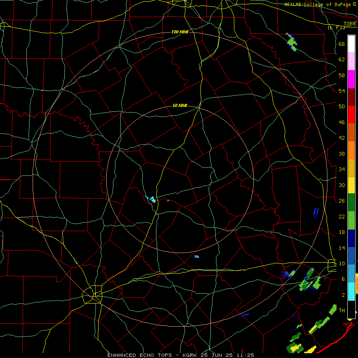The image size is (358, 358).
Task: Click the cyan swatch at legend bottom
Action: tap(351, 292)
